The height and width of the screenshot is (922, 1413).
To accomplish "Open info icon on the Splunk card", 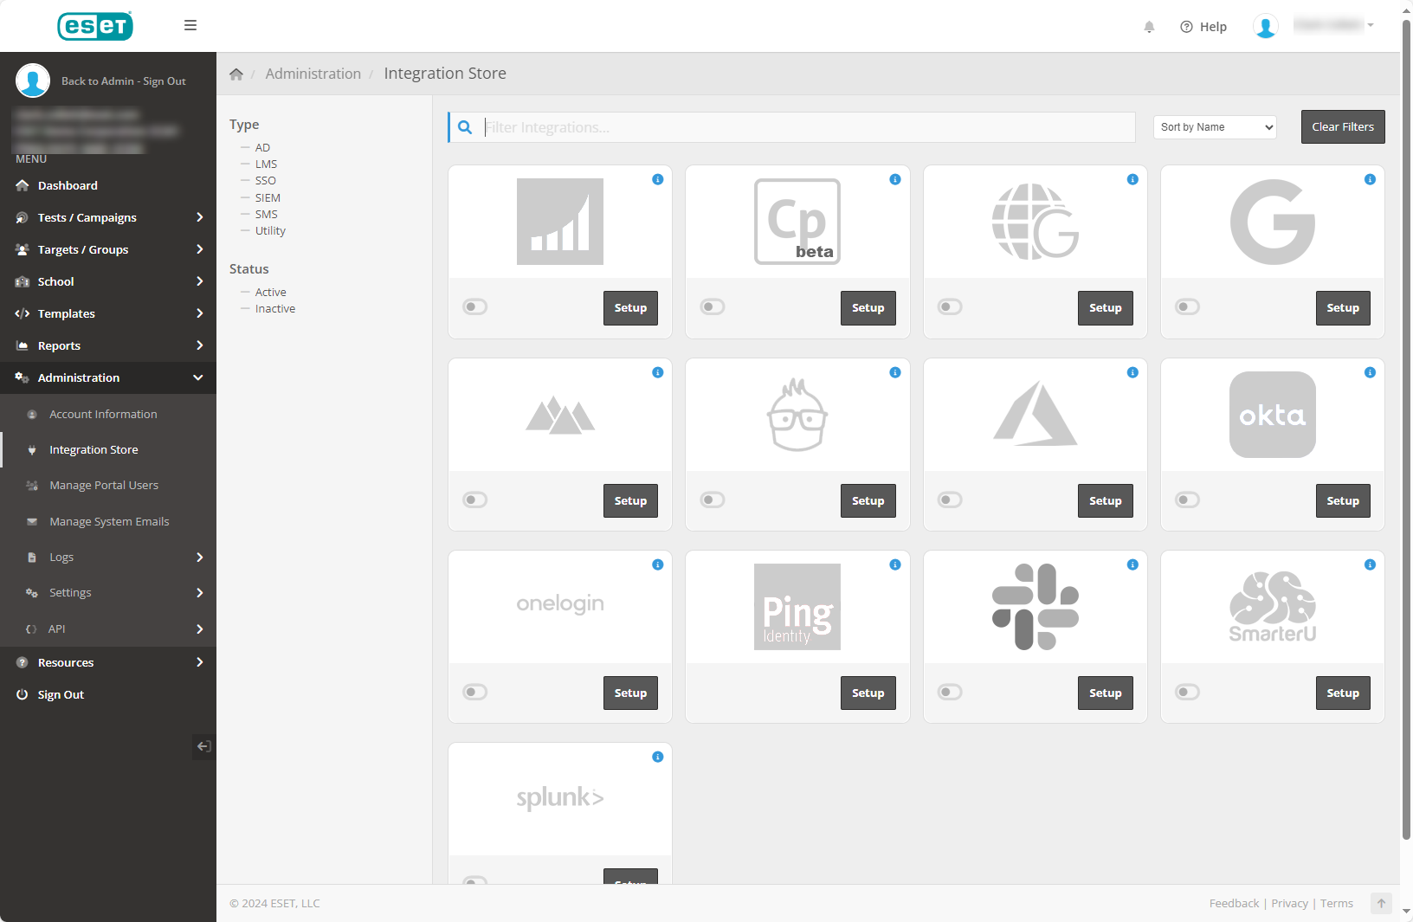I will pos(658,757).
